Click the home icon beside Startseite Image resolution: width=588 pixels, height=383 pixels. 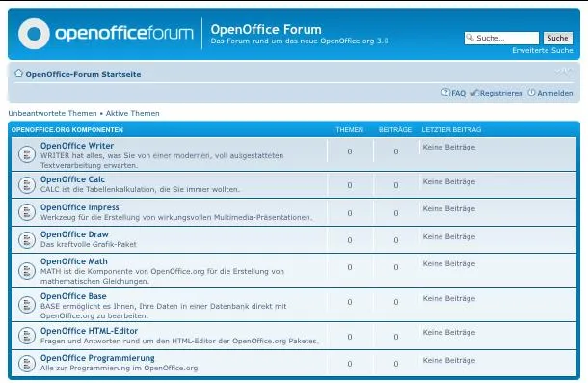pos(18,73)
